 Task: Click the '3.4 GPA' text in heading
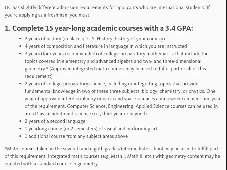(x=179, y=28)
